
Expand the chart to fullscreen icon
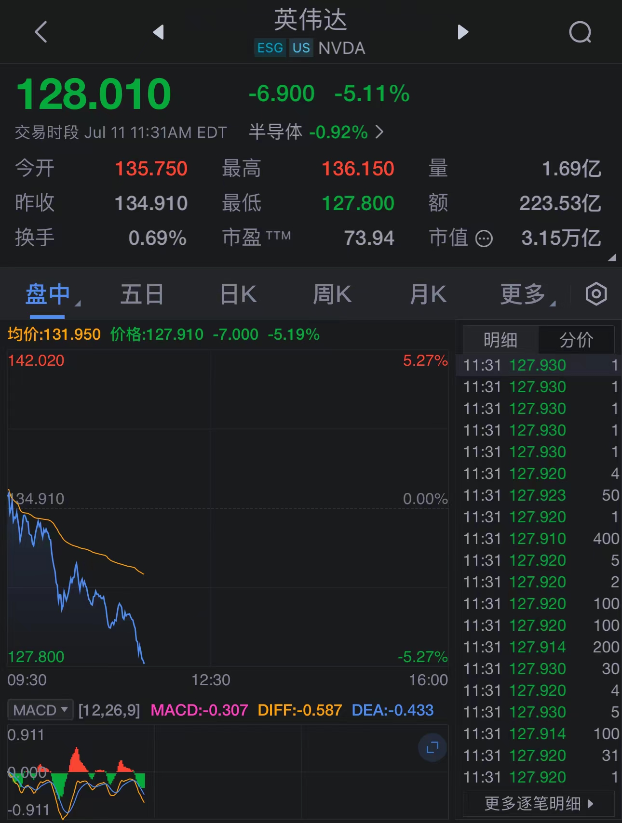(x=432, y=748)
